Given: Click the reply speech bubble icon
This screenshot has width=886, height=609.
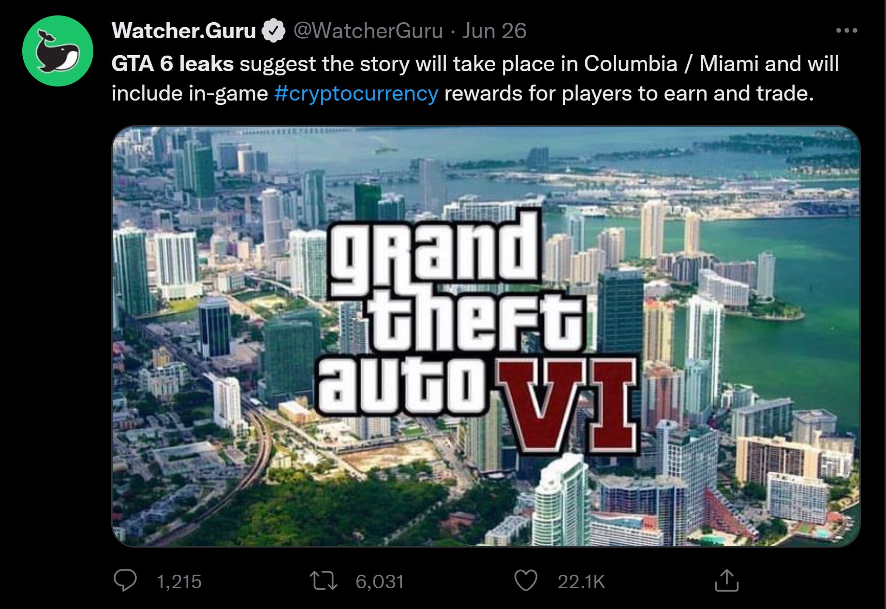Looking at the screenshot, I should click(125, 580).
